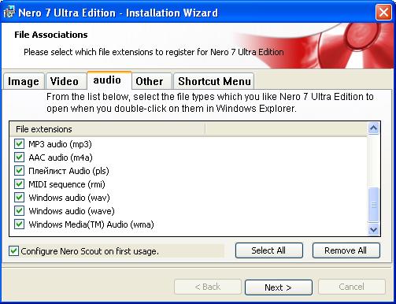Screen dimensions: 396x304
Task: Uncheck Windows audio (wave) entry
Action: coord(19,211)
